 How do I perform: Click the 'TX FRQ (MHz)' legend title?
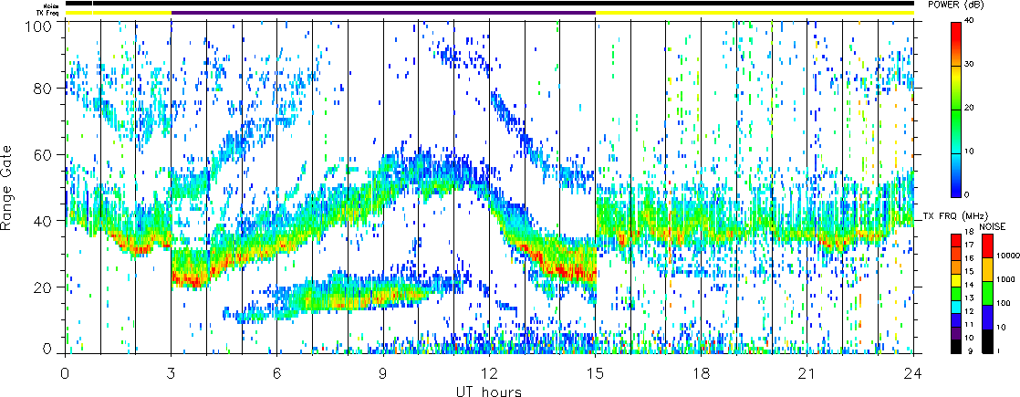pyautogui.click(x=955, y=216)
